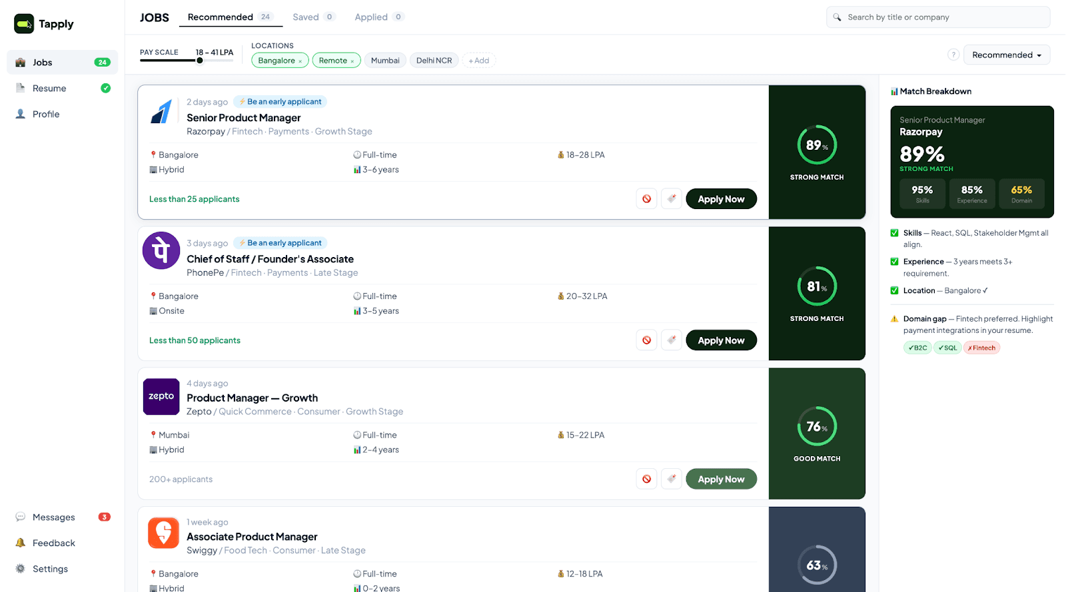
Task: Open the Product Manager — Growth title
Action: coord(252,398)
